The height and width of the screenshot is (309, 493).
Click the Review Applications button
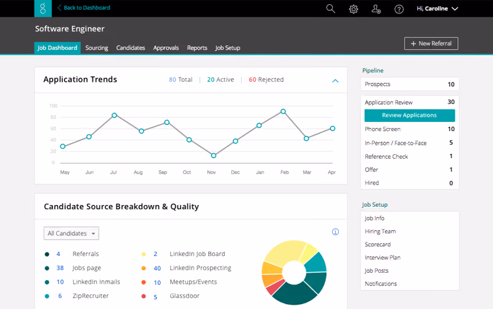point(410,115)
